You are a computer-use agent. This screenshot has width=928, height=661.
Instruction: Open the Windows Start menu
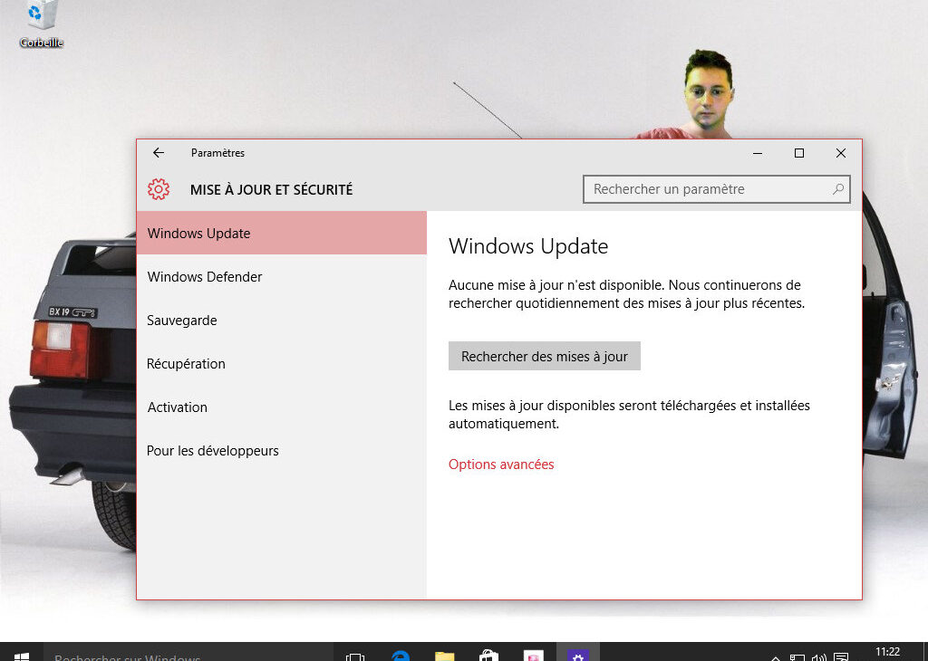[22, 655]
